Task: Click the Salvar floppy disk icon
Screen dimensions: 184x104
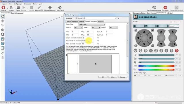Action: click(x=18, y=8)
